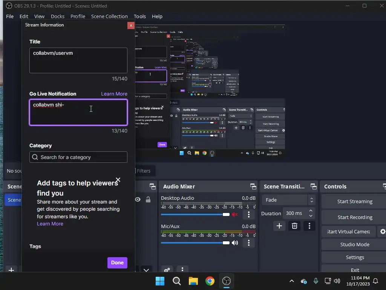Start the Virtual Camera

pos(349,232)
